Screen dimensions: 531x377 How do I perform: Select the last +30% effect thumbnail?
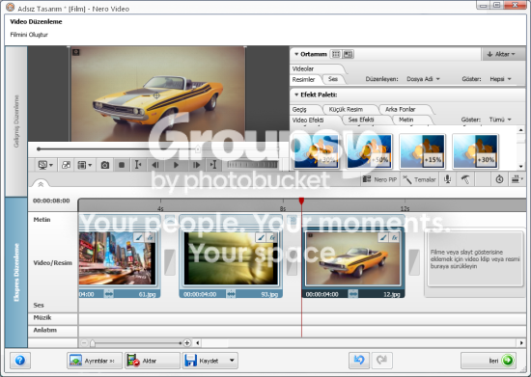pos(475,151)
